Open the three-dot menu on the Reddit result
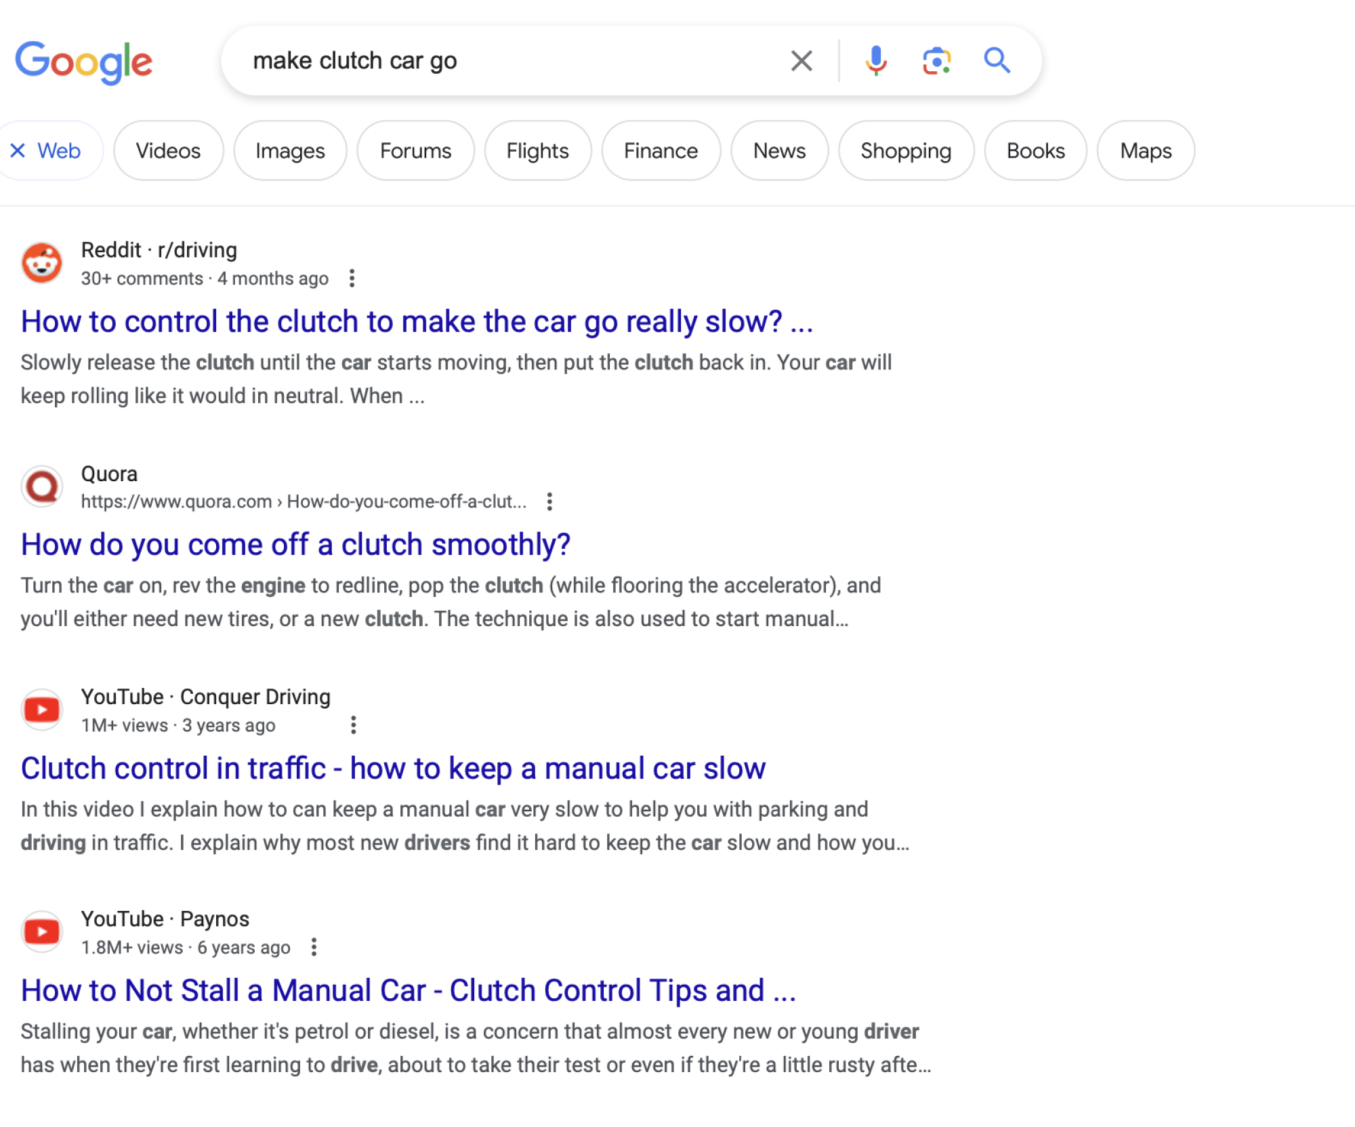Image resolution: width=1355 pixels, height=1127 pixels. pyautogui.click(x=353, y=278)
